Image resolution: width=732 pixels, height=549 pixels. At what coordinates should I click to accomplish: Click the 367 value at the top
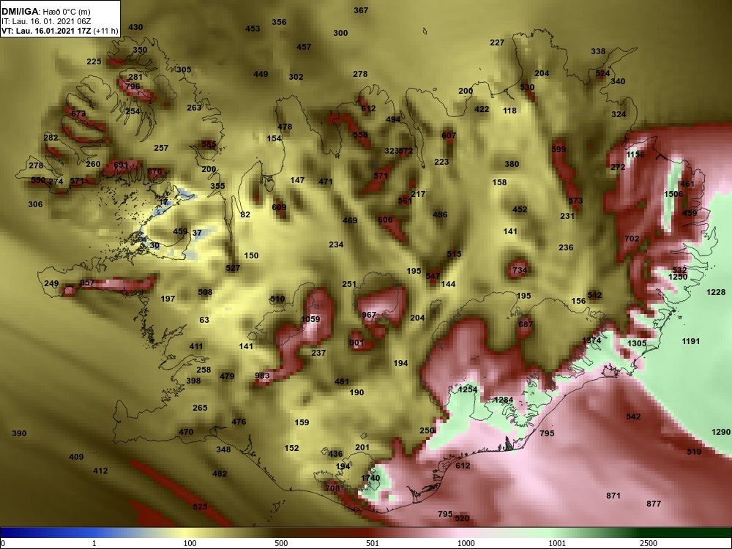point(361,10)
